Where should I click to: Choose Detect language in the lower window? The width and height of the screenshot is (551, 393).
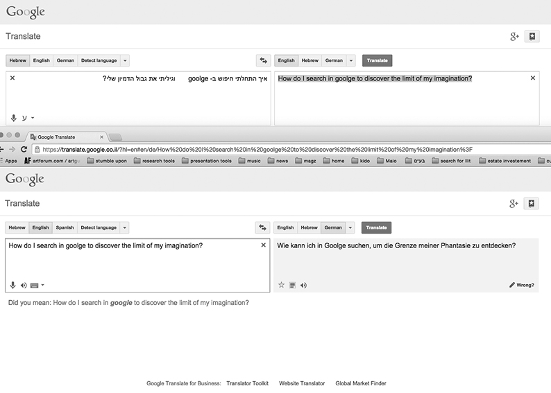(98, 227)
